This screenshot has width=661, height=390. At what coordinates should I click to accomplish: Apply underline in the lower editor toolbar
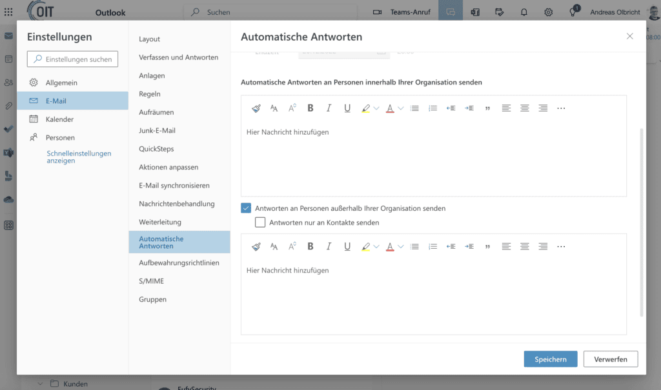tap(347, 246)
